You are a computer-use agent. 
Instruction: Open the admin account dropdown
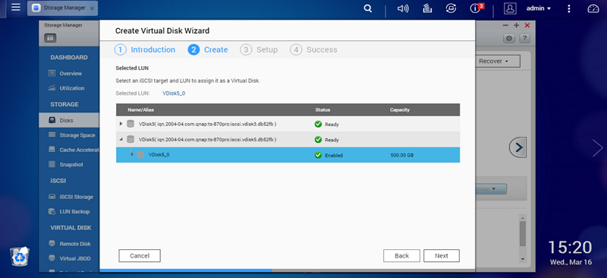tap(538, 8)
